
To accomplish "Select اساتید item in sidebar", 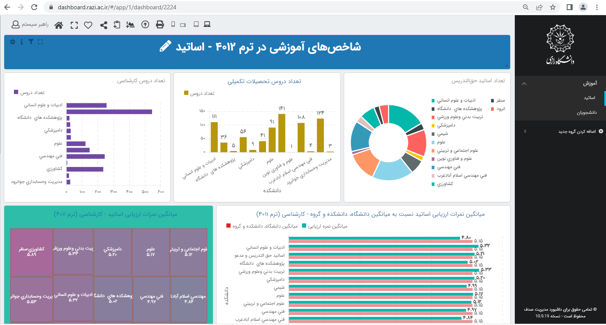I will [x=590, y=98].
